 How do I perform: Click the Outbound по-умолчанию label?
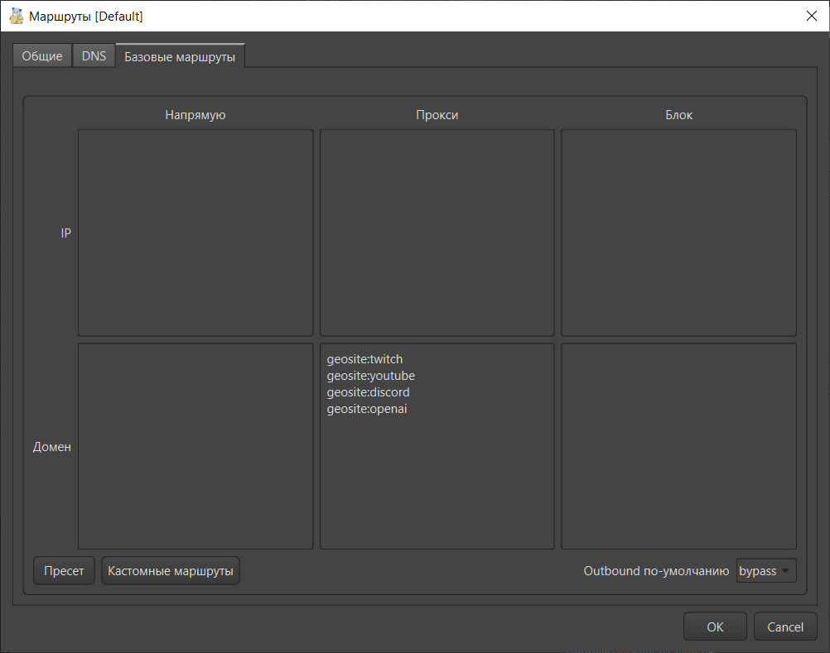coord(656,571)
